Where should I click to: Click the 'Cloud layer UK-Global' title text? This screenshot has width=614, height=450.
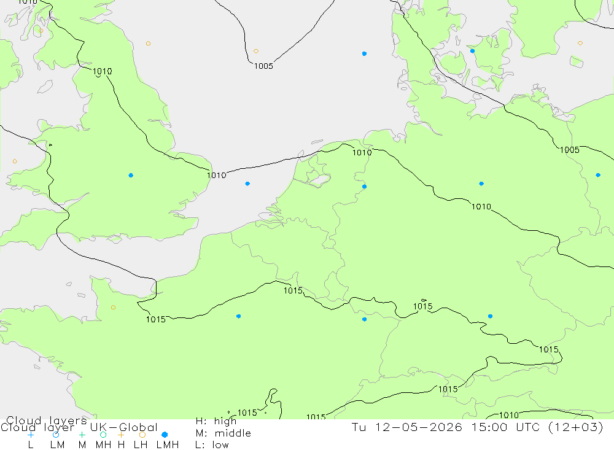[79, 427]
